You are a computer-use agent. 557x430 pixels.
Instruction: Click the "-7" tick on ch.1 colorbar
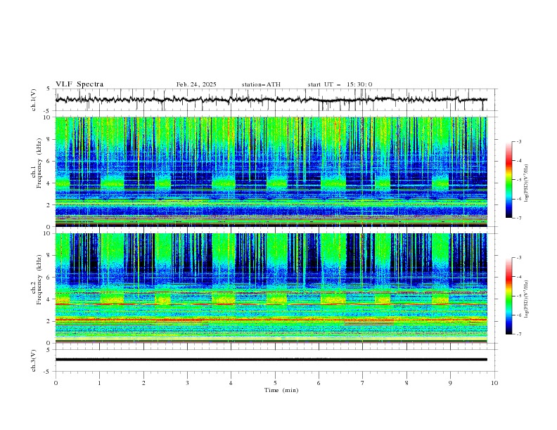[518, 218]
